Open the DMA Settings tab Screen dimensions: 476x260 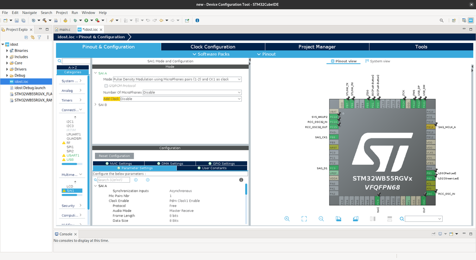click(170, 164)
